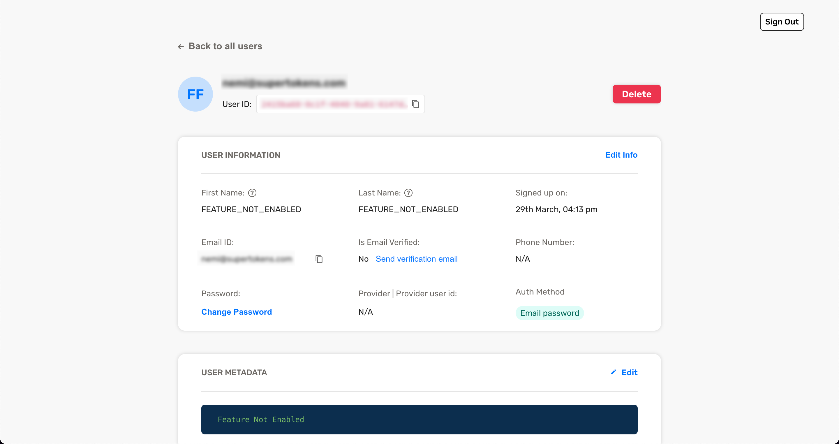The image size is (839, 444).
Task: Click Change Password link
Action: (237, 311)
